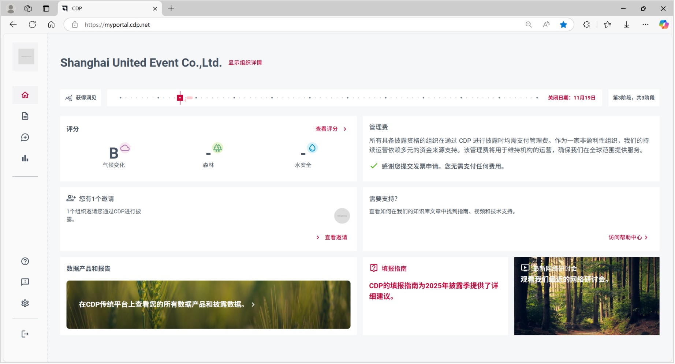Click the inviting organization round avatar
The height and width of the screenshot is (364, 675).
point(342,216)
